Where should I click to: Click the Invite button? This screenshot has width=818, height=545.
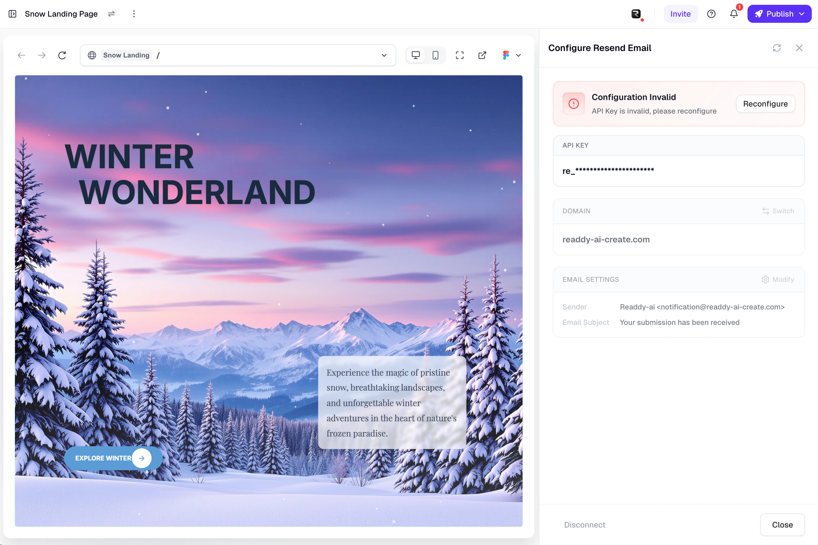tap(680, 14)
